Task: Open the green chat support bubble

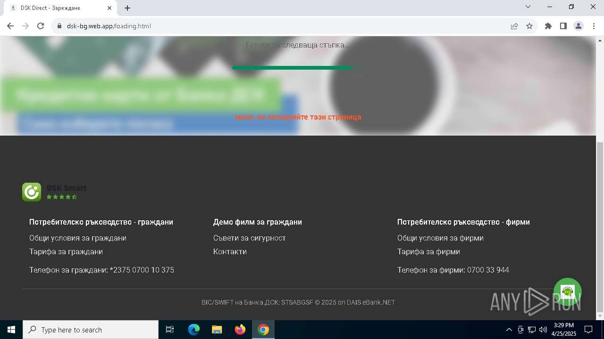Action: [x=567, y=292]
